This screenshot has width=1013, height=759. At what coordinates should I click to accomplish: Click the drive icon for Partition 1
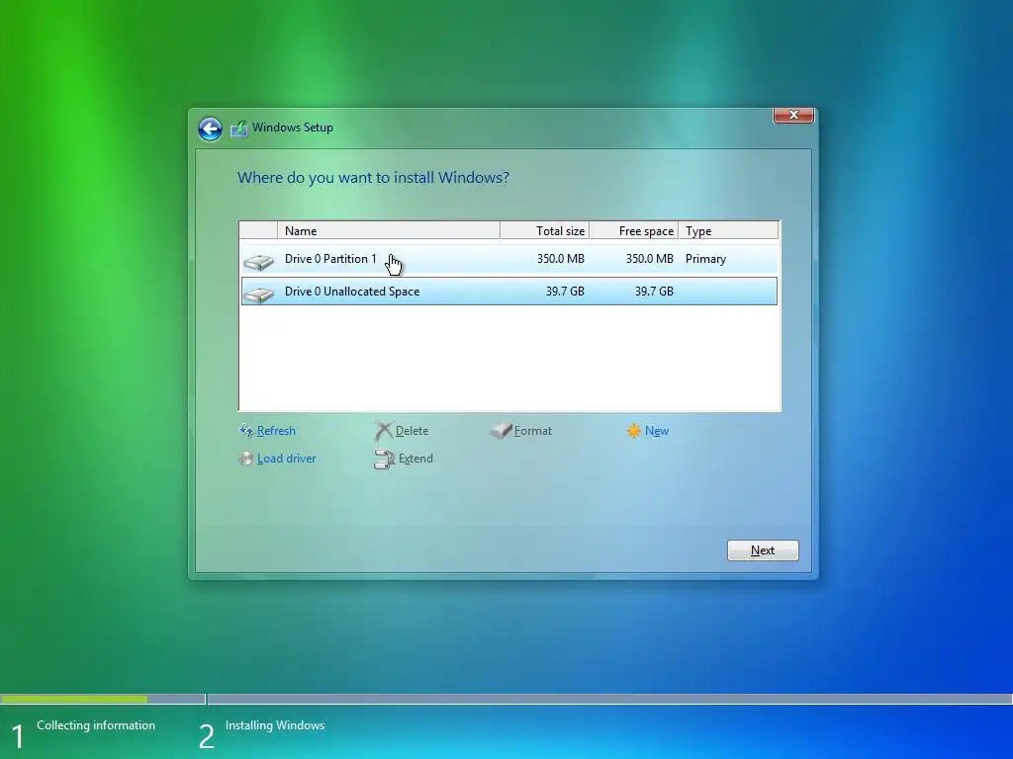pyautogui.click(x=259, y=261)
